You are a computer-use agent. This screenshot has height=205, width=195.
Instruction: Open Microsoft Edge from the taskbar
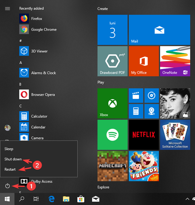pyautogui.click(x=52, y=199)
